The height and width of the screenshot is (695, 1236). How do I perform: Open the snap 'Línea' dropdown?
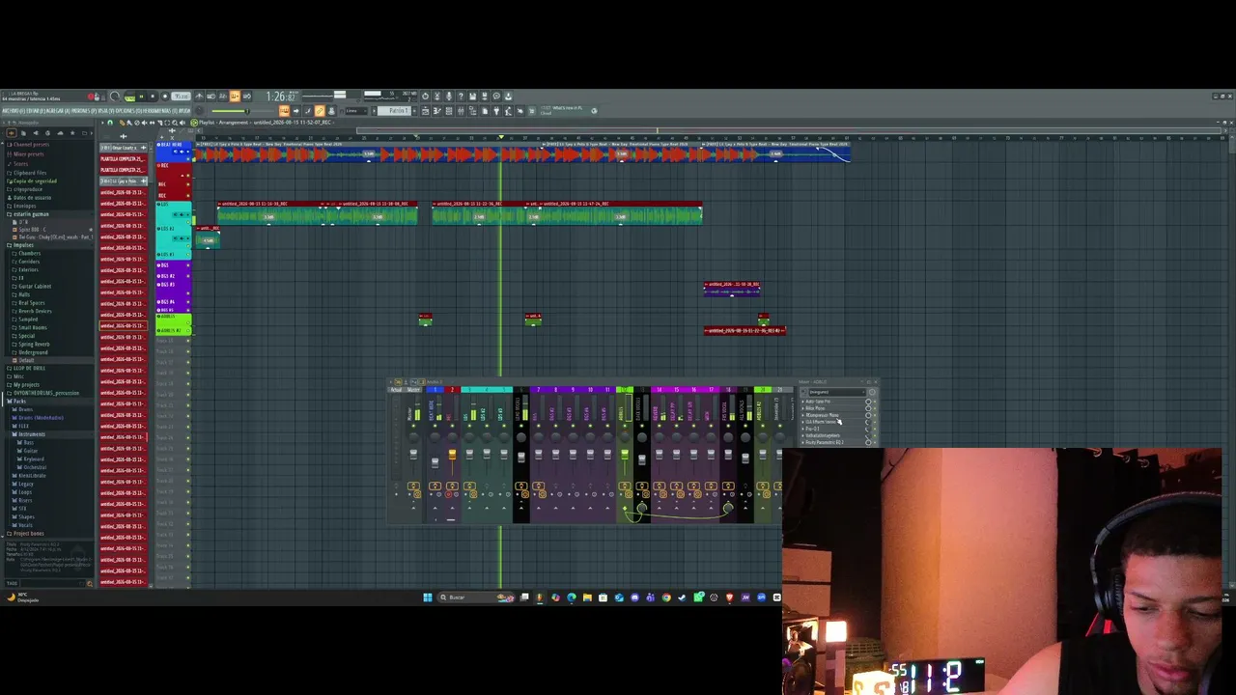[354, 111]
